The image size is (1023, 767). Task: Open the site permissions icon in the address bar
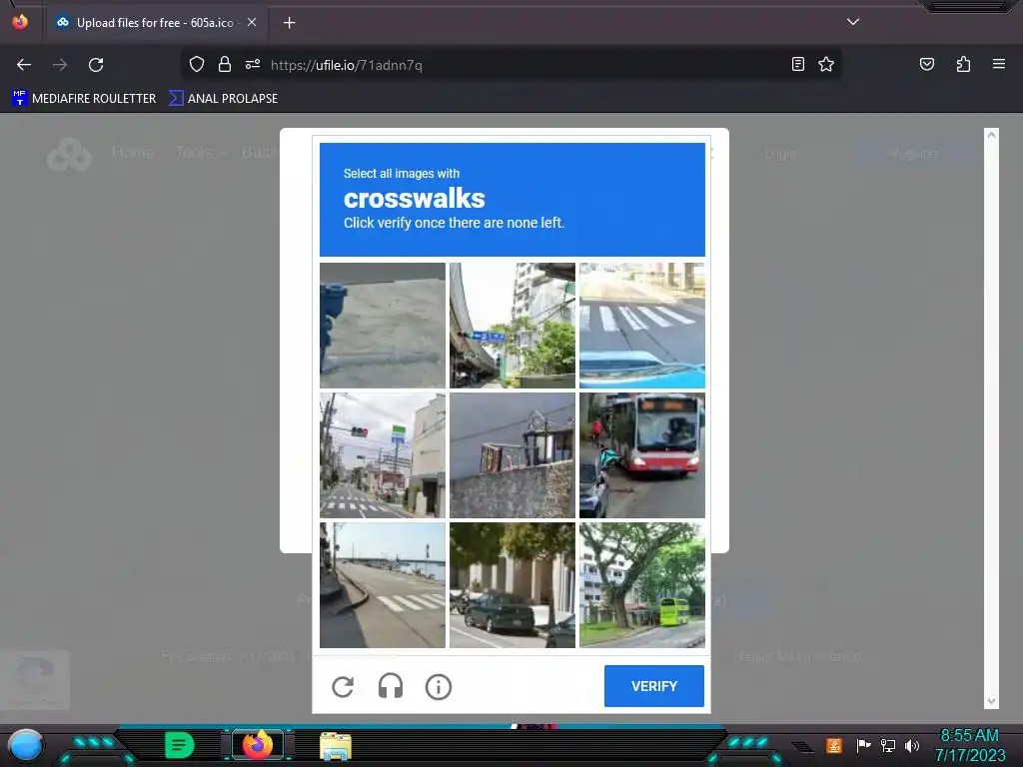pos(253,64)
